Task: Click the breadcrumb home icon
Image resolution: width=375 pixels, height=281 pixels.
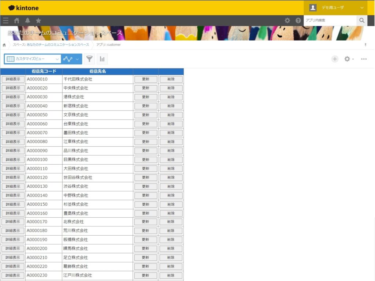Action: point(4,45)
